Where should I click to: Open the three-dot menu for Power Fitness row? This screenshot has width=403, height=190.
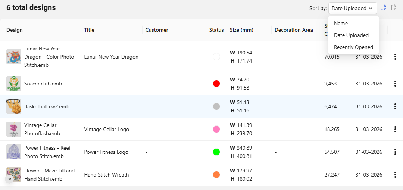395,152
